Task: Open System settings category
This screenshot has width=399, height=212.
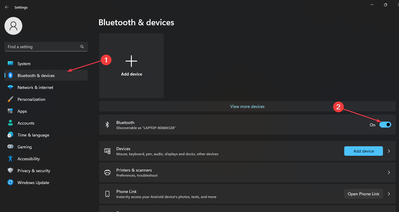Action: (x=46, y=64)
